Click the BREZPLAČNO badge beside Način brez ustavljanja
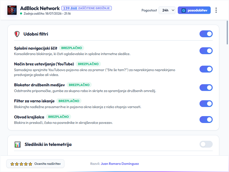This screenshot has width=229, height=172. click(x=88, y=64)
